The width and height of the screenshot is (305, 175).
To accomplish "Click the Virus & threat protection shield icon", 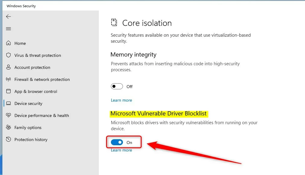I will 8,55.
